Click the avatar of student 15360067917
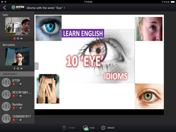This screenshot has height=132, width=176. click(x=6, y=118)
